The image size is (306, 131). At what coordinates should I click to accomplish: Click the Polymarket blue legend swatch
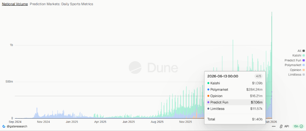click(x=304, y=65)
